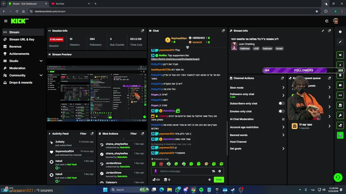Open File Explorer from the taskbar
The width and height of the screenshot is (346, 194).
169,190
